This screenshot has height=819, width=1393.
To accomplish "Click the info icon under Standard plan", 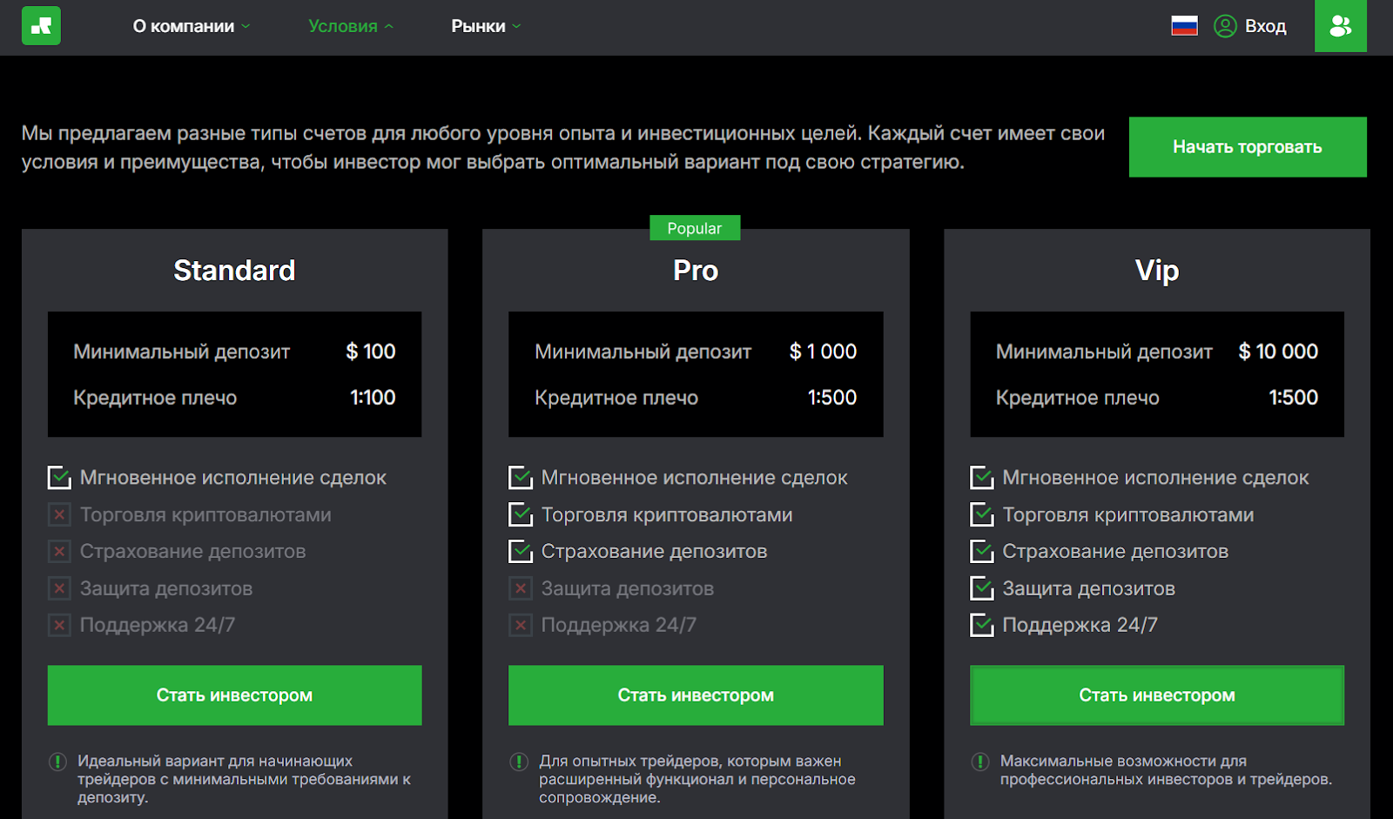I will [x=57, y=762].
